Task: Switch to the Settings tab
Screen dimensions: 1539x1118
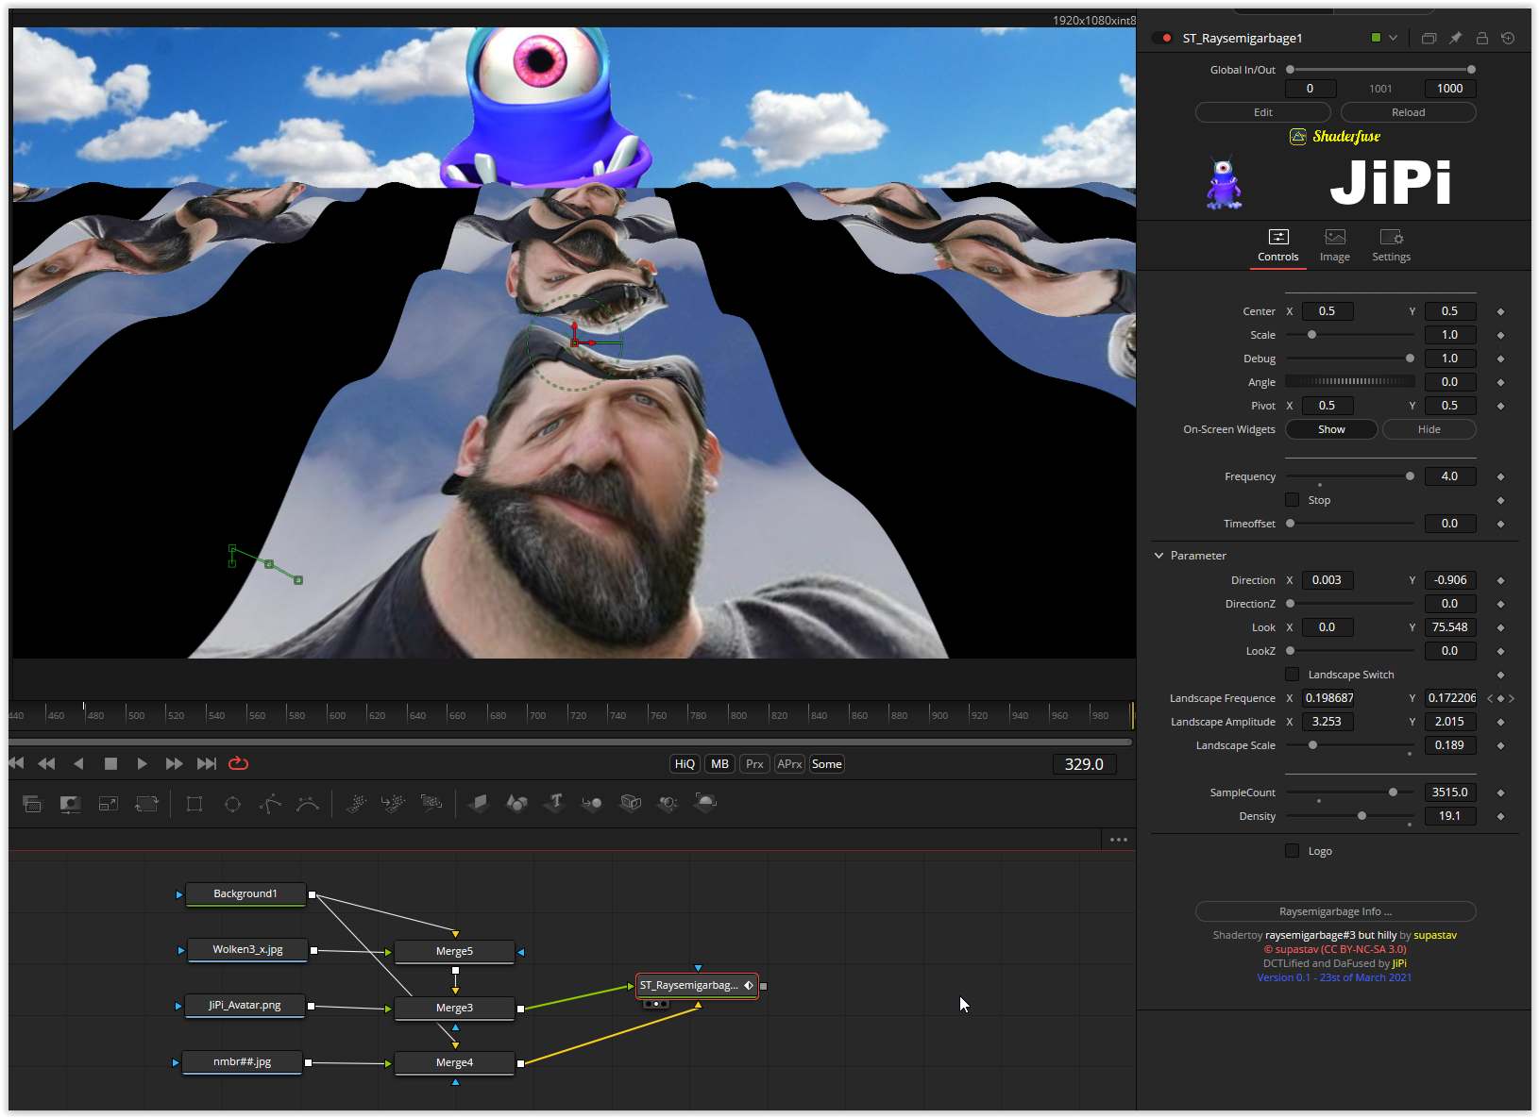Action: [x=1391, y=246]
